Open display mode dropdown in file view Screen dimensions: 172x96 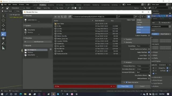tap(137, 17)
